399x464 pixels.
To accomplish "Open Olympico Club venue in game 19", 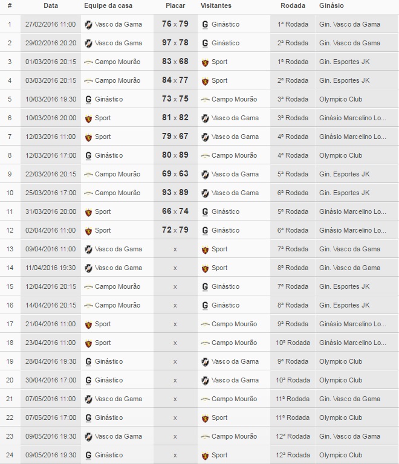I will coord(340,362).
